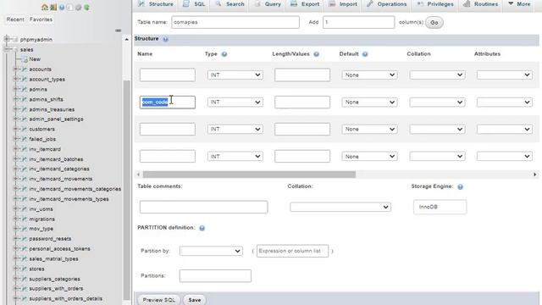Image resolution: width=542 pixels, height=305 pixels.
Task: Click the inv_itemcard table icon in the tree
Action: pyautogui.click(x=25, y=149)
